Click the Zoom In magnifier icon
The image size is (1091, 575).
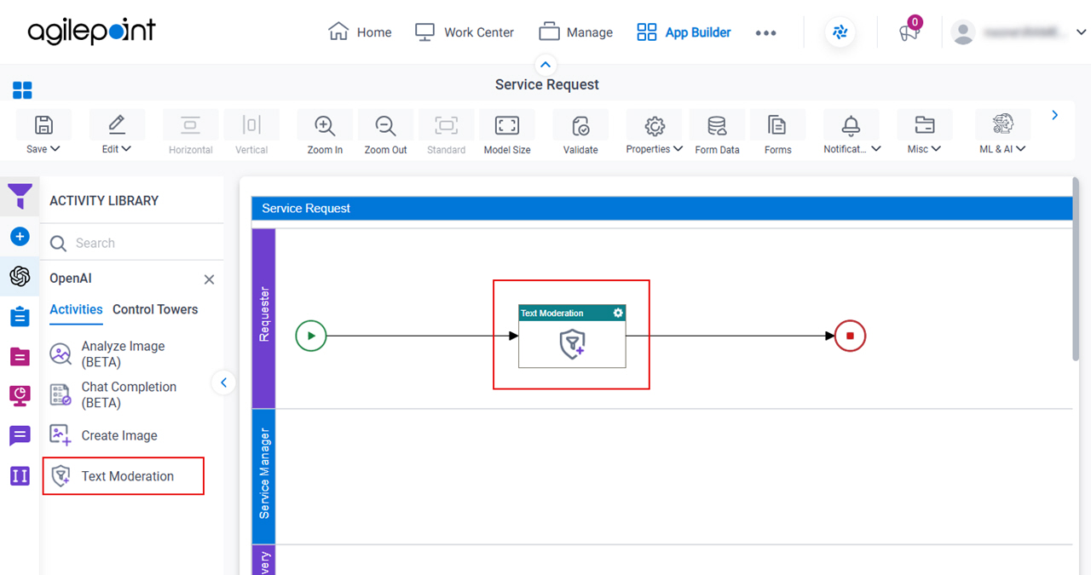click(325, 126)
